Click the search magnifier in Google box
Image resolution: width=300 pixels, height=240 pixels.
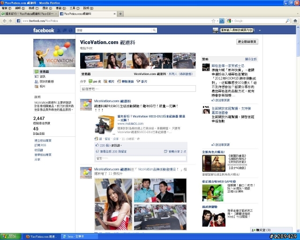287,21
